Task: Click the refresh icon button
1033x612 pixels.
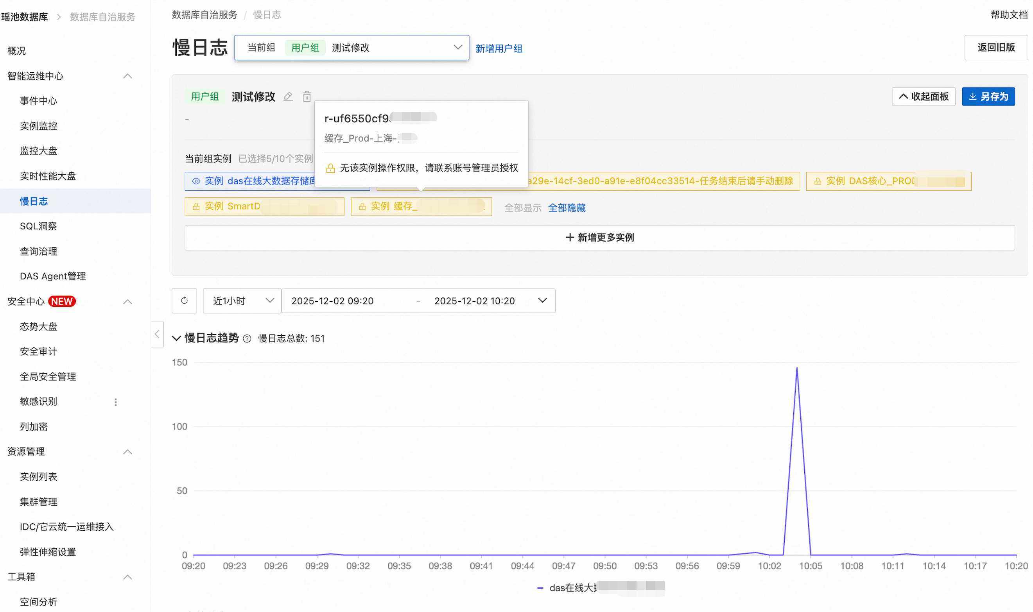Action: (x=184, y=301)
